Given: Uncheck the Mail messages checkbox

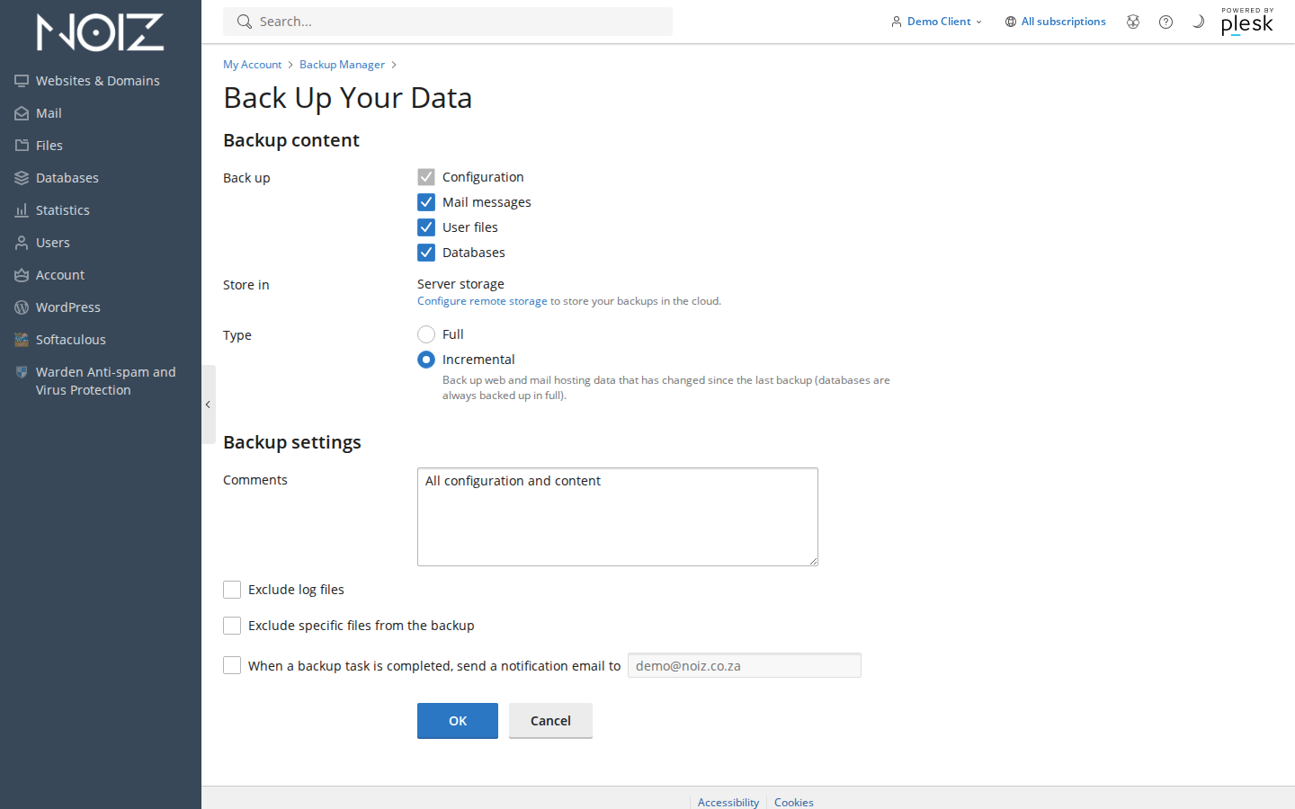Looking at the screenshot, I should point(426,202).
